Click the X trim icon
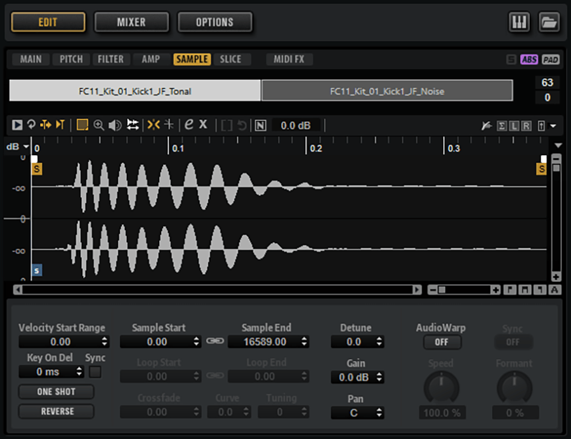571x439 pixels. tap(203, 124)
